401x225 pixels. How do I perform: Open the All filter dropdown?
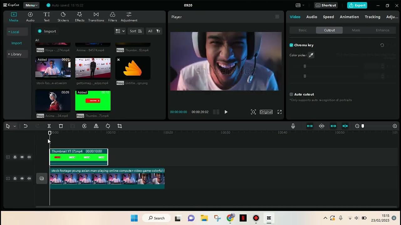tap(154, 31)
